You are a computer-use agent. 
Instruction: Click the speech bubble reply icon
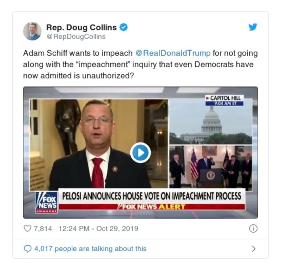click(x=27, y=249)
